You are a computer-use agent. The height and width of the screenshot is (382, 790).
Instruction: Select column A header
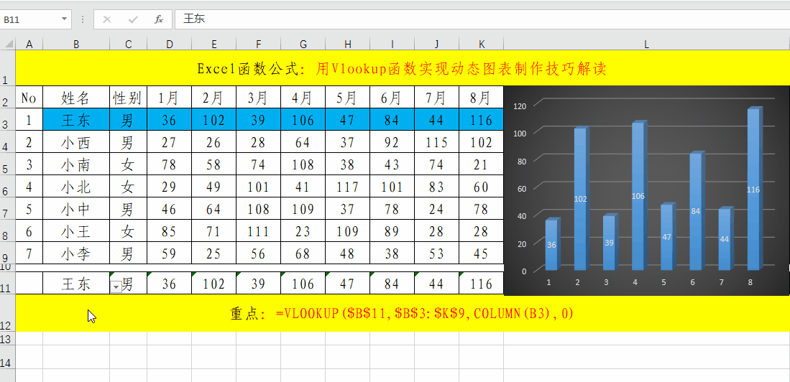tap(29, 45)
